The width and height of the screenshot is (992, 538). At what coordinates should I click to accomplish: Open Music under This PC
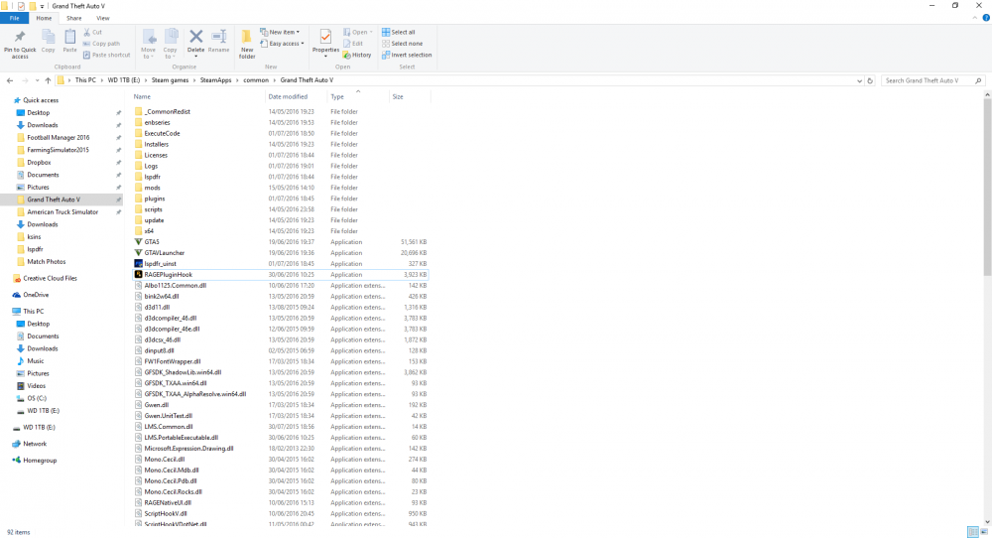coord(36,361)
